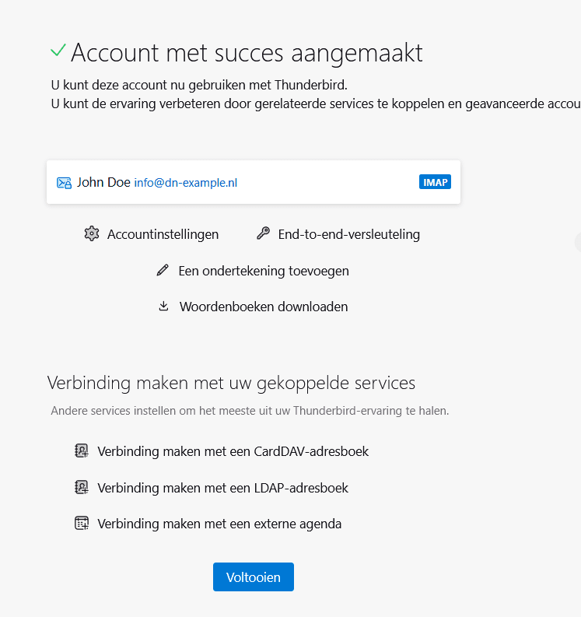Select the John Doe account name
Viewport: 581px width, 617px height.
103,182
